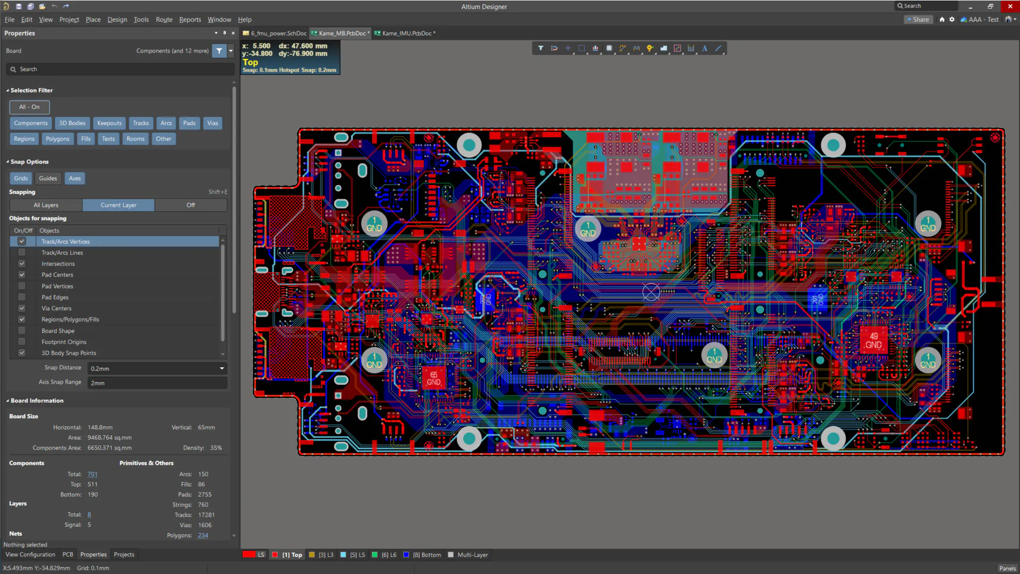
Task: Open the components Total 701 link
Action: click(x=92, y=474)
